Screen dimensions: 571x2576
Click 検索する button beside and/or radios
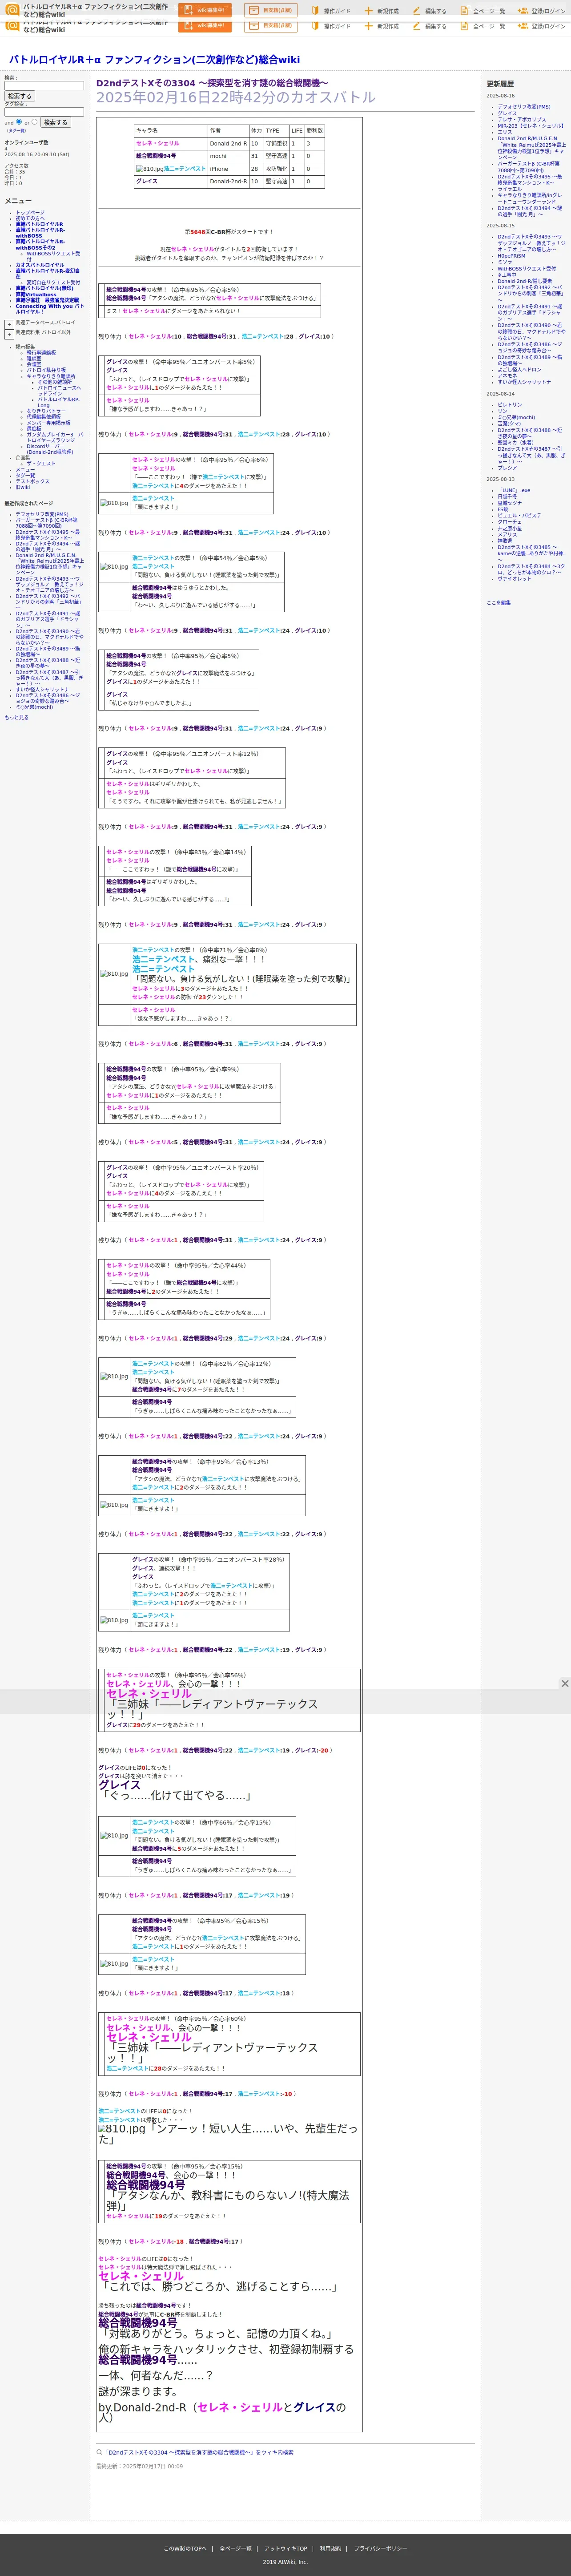[x=55, y=122]
